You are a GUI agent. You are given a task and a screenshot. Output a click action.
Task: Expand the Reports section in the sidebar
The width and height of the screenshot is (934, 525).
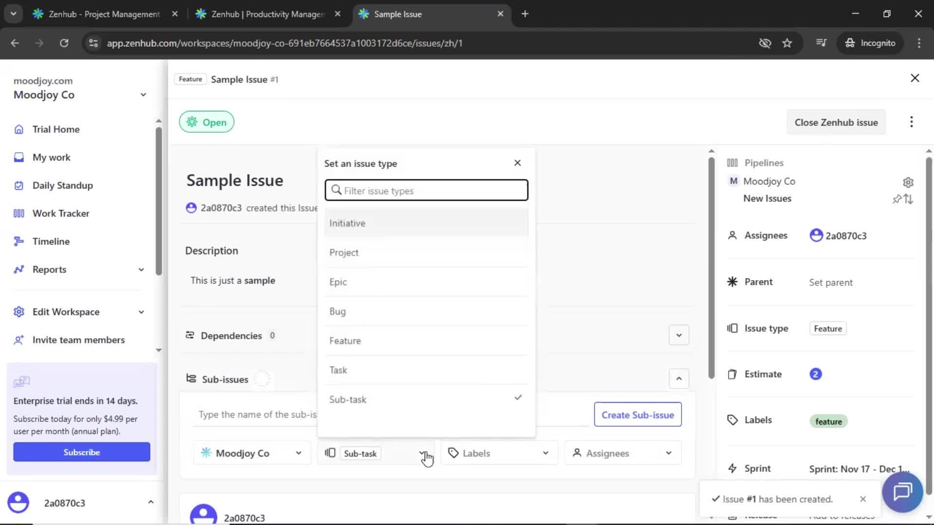[141, 269]
